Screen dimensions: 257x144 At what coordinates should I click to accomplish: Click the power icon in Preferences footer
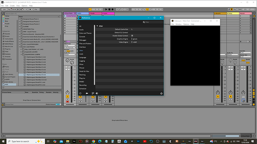coord(161,94)
